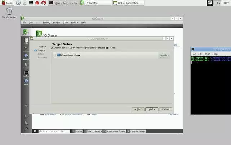This screenshot has width=231, height=145.
Task: Show the Compile Output pane
Action: point(137,131)
